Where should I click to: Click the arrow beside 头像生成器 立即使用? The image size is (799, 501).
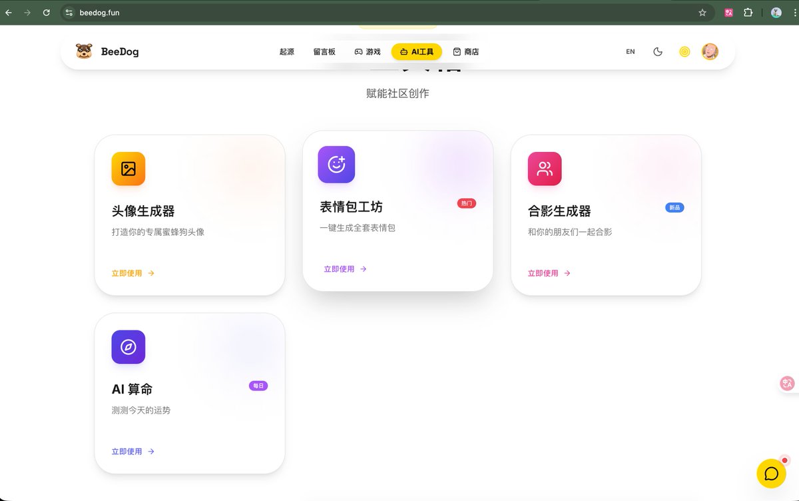151,273
